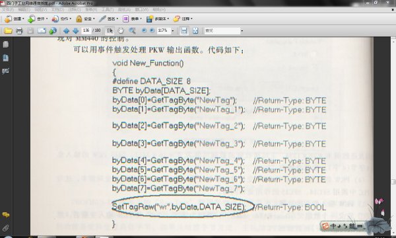Click the vertical scrollbar on the right
The width and height of the screenshot is (396, 238).
pyautogui.click(x=393, y=137)
